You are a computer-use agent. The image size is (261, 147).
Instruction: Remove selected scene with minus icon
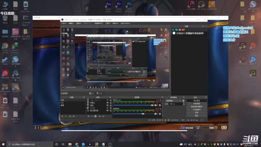(66, 116)
